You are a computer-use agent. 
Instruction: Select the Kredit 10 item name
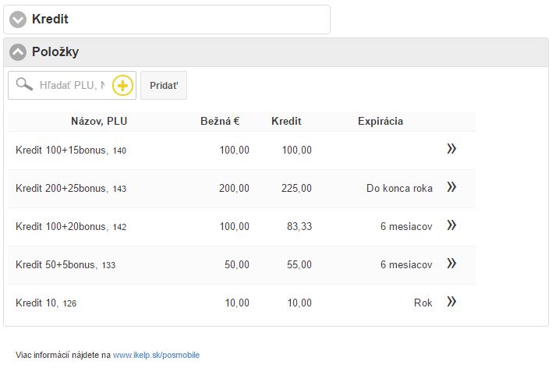(x=37, y=303)
